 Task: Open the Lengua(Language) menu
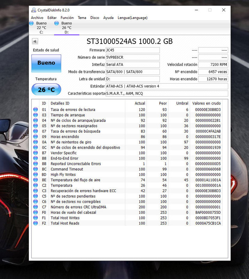click(132, 18)
